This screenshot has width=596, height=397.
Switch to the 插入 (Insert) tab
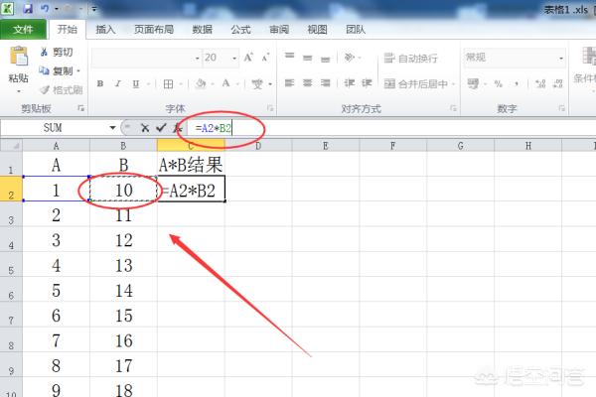(x=105, y=29)
